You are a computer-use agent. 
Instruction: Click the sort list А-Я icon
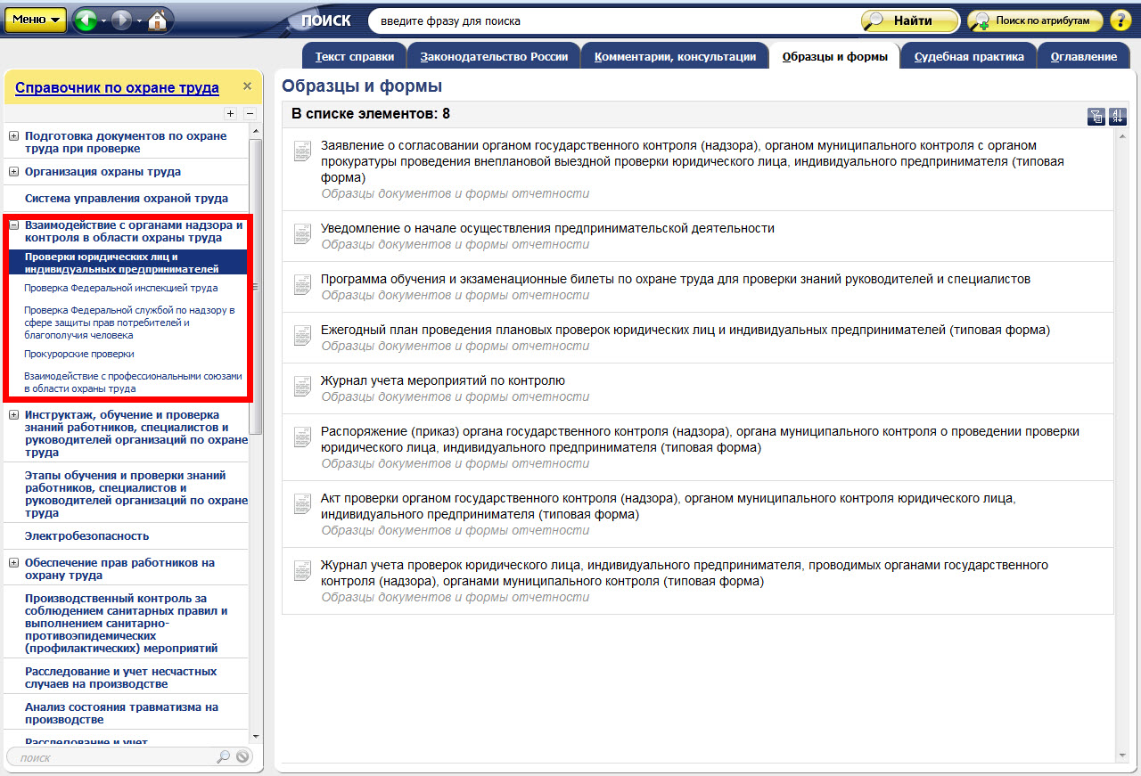1117,116
